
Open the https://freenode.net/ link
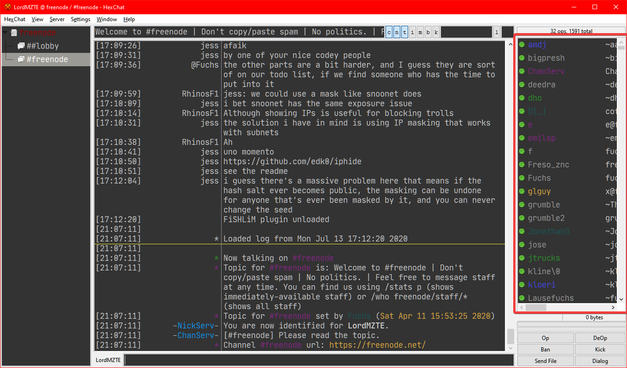click(x=377, y=345)
